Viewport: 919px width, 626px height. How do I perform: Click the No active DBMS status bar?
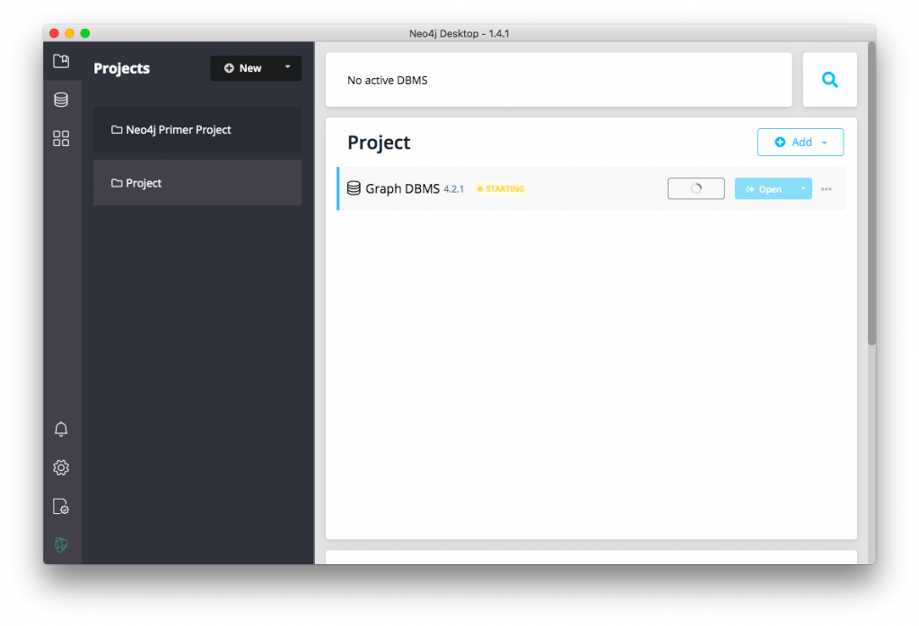(558, 80)
